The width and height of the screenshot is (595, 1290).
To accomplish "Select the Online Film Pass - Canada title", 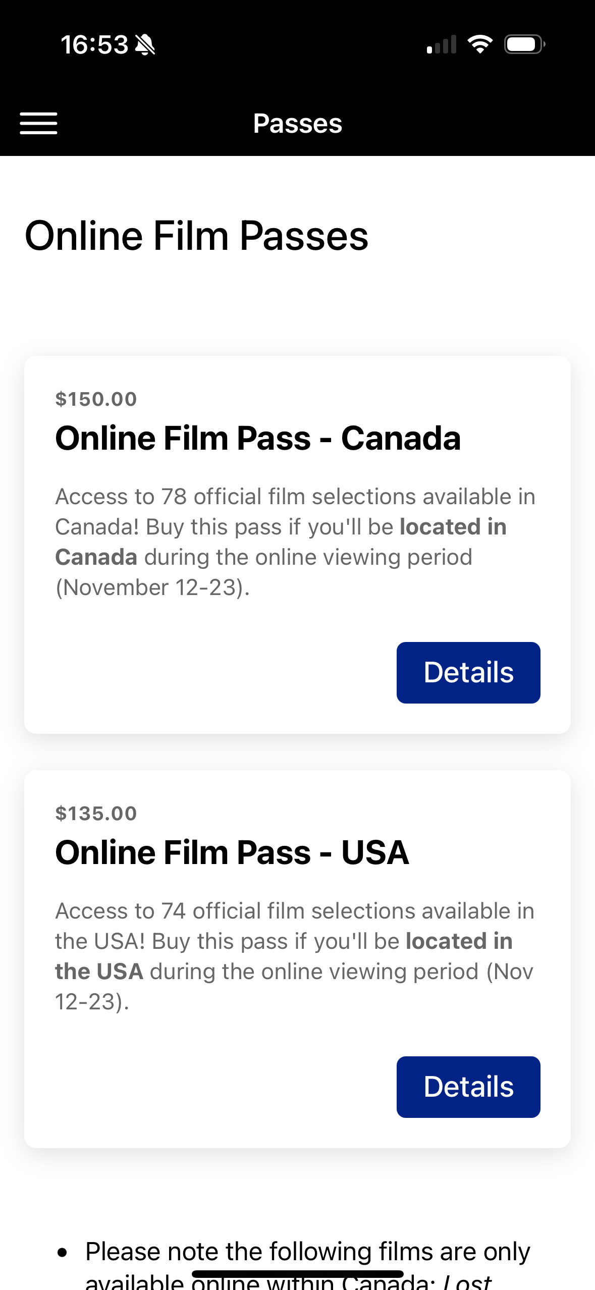I will [258, 438].
